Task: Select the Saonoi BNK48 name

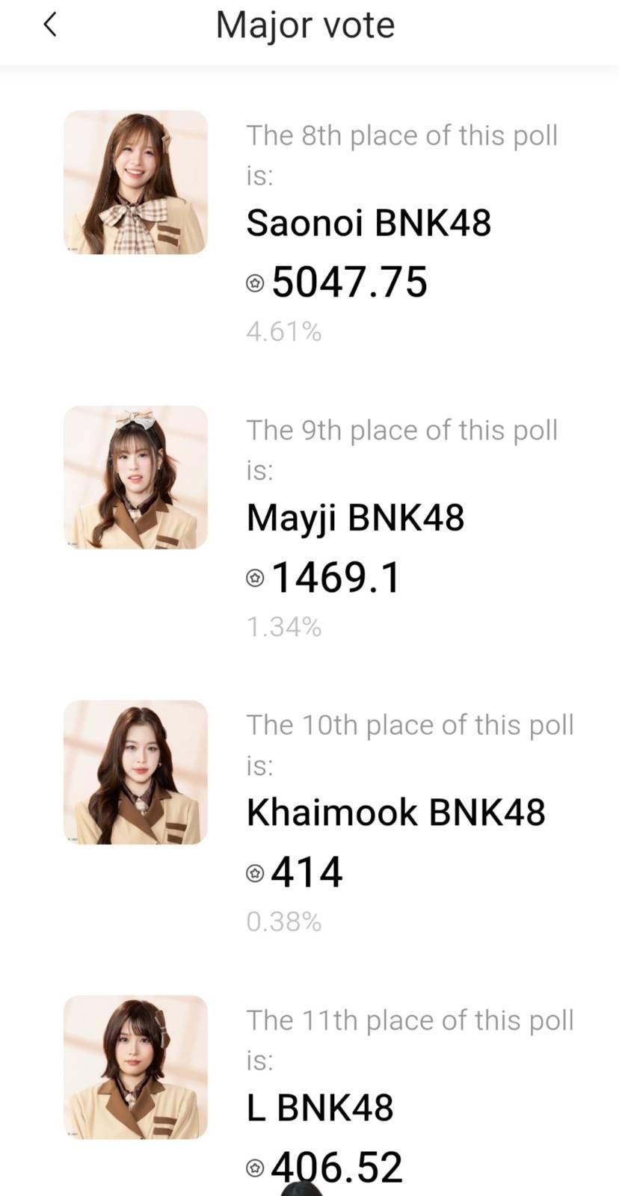Action: tap(369, 223)
